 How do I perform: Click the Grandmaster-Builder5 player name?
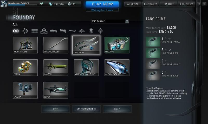click(x=18, y=3)
